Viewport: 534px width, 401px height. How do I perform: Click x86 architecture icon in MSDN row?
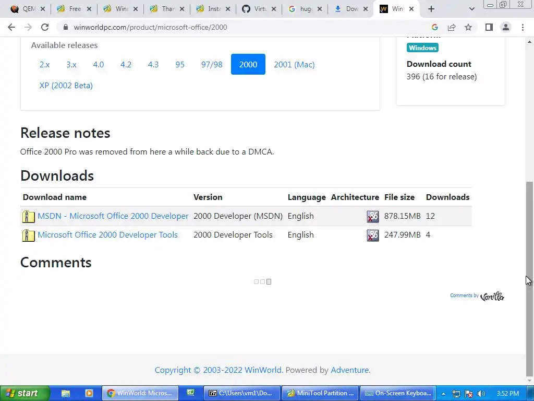372,216
